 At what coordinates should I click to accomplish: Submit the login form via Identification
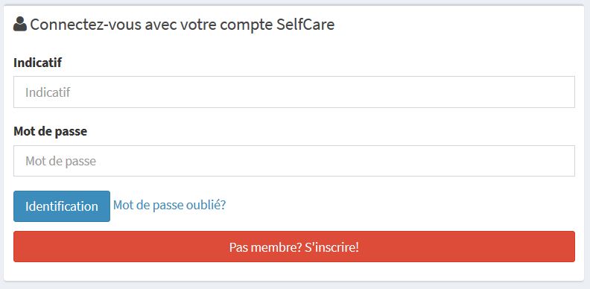point(62,206)
